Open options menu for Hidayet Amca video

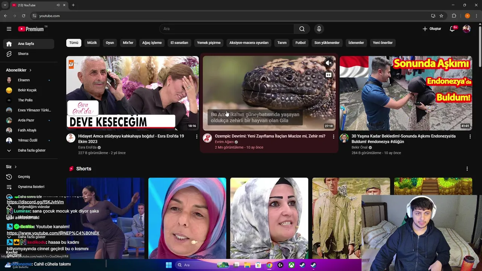click(197, 137)
